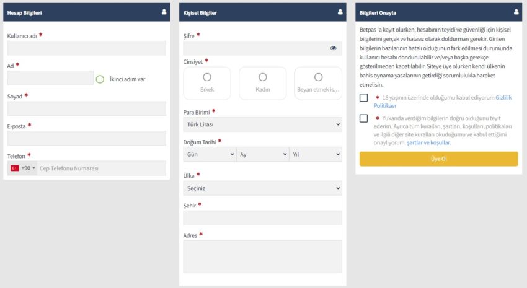Expand the Ülke country dropdown
This screenshot has height=288, width=527.
[262, 188]
